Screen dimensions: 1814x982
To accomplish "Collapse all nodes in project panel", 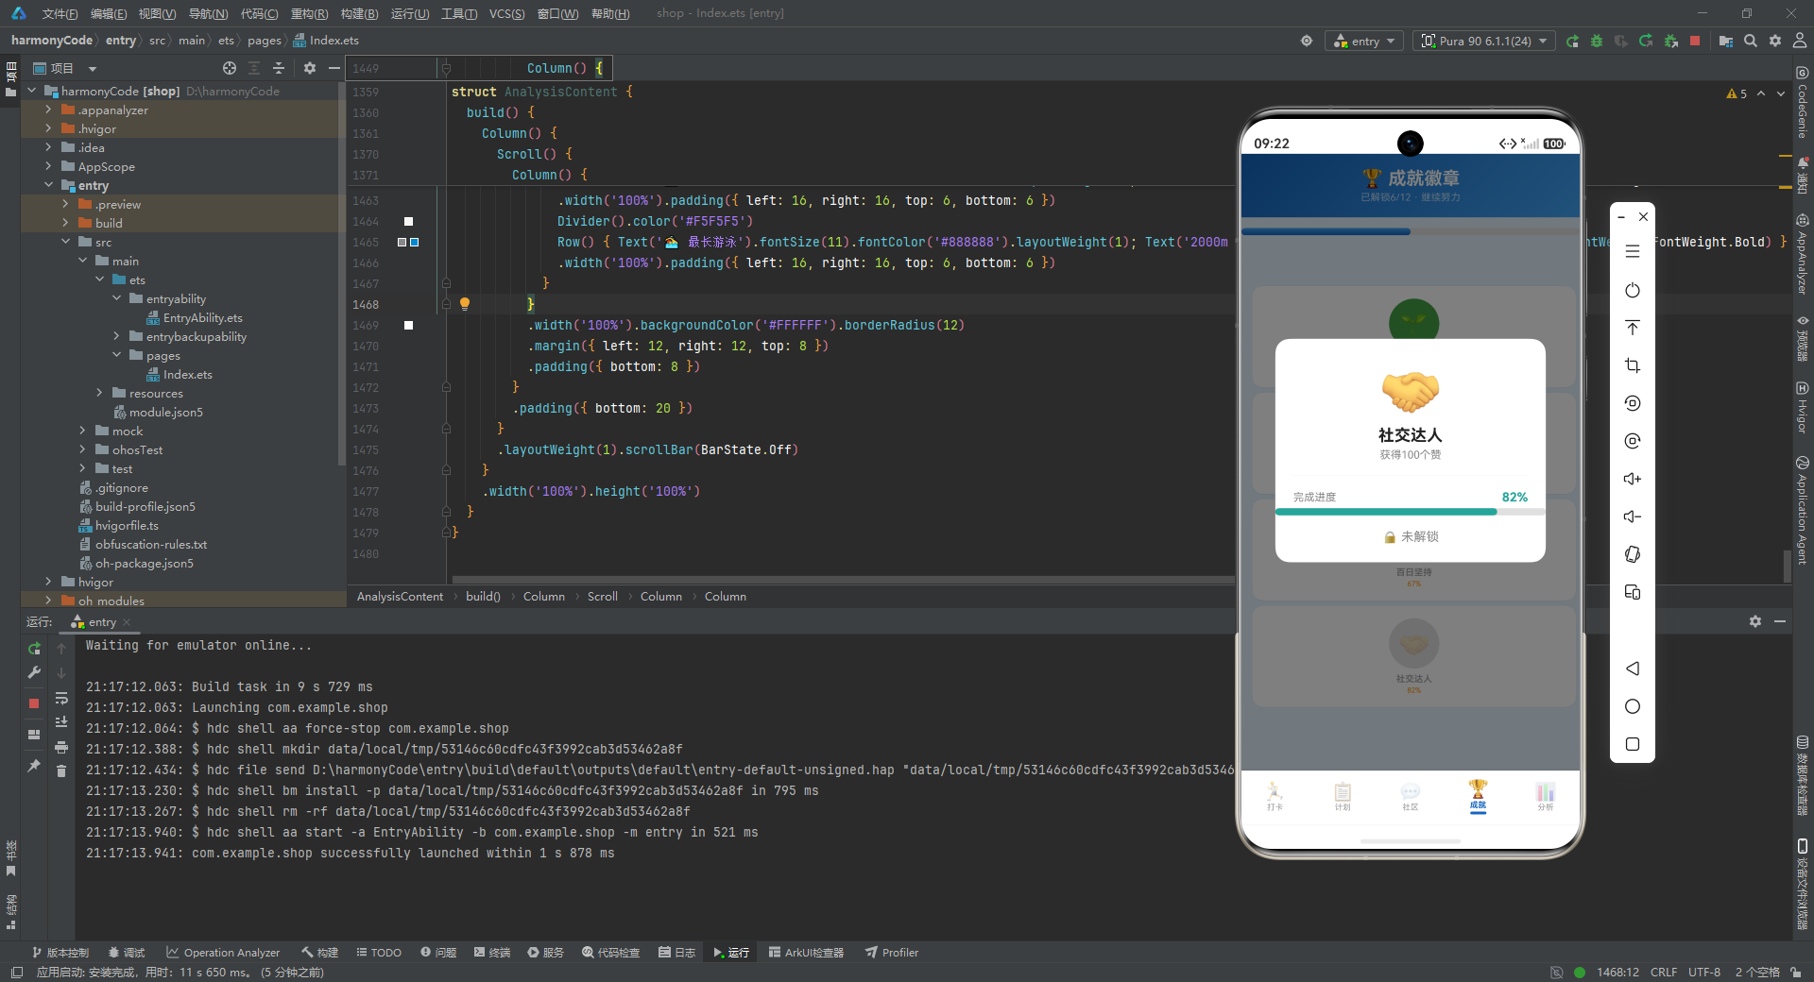I will [x=279, y=68].
